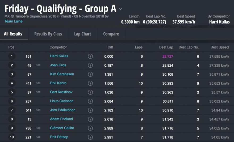This screenshot has height=142, width=234.
Task: Open info icon for Joan Cros
Action: pyautogui.click(x=90, y=65)
